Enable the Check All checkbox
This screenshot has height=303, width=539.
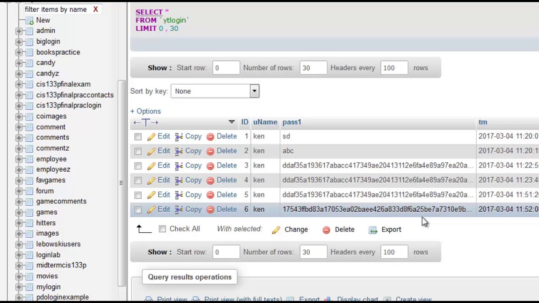(163, 229)
